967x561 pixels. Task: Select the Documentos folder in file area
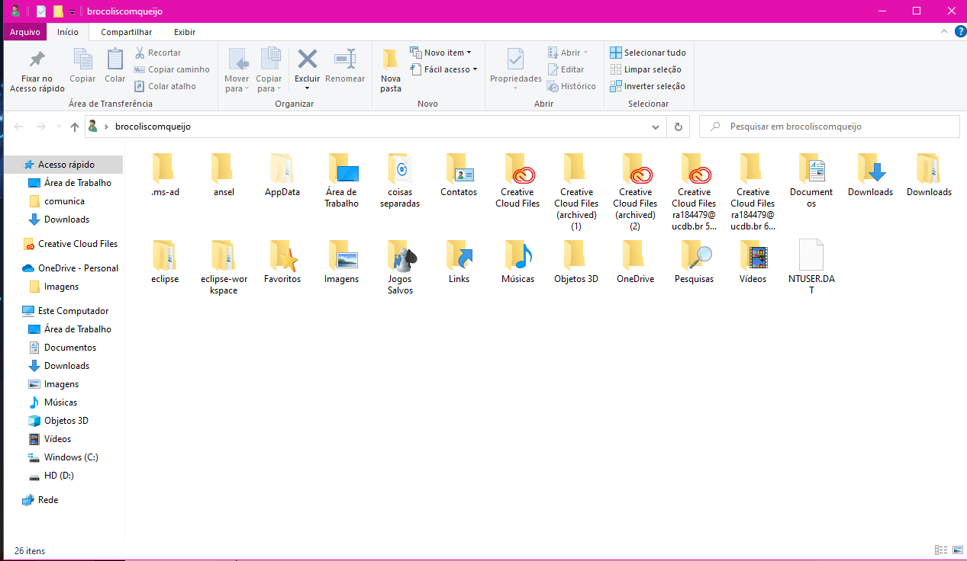[811, 181]
